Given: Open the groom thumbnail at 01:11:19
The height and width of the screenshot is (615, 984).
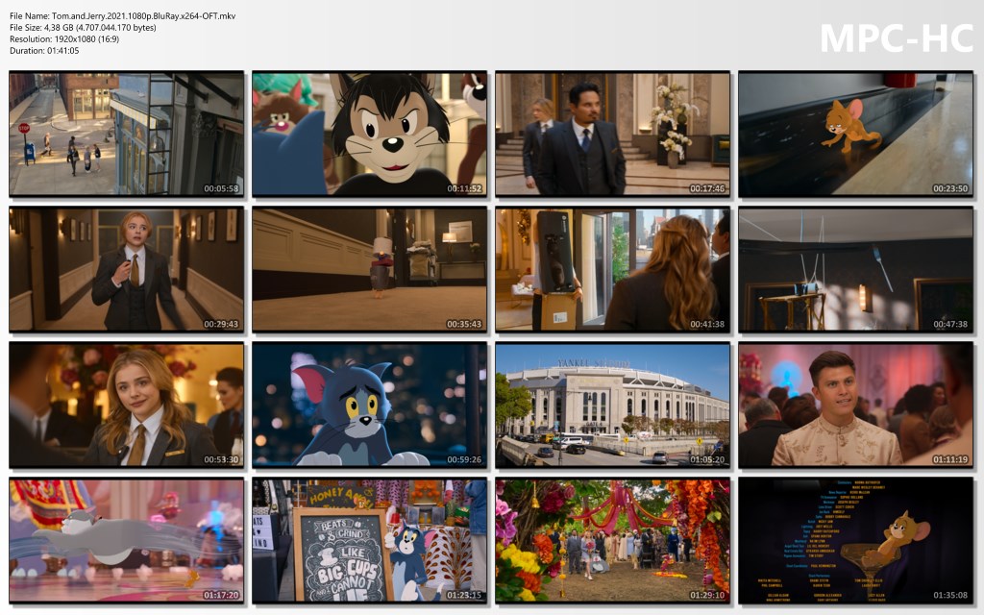Looking at the screenshot, I should click(855, 405).
